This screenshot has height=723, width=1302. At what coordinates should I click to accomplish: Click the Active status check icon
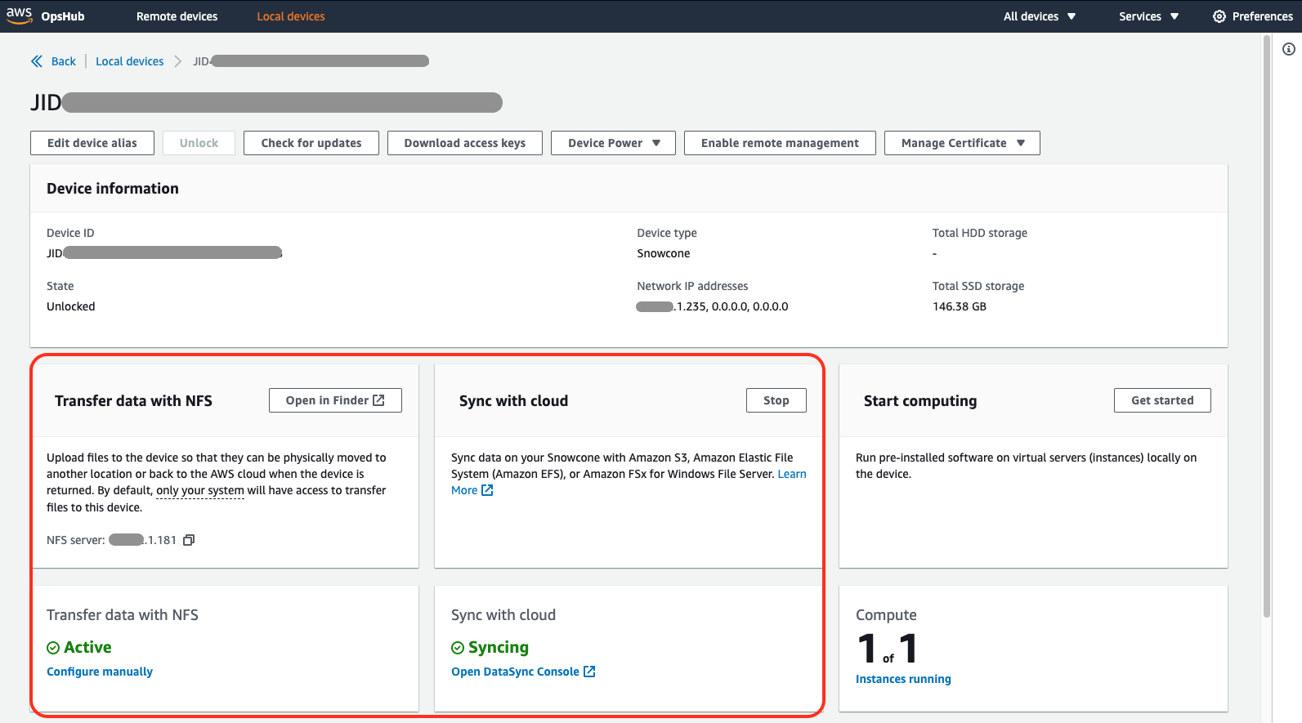click(x=53, y=648)
